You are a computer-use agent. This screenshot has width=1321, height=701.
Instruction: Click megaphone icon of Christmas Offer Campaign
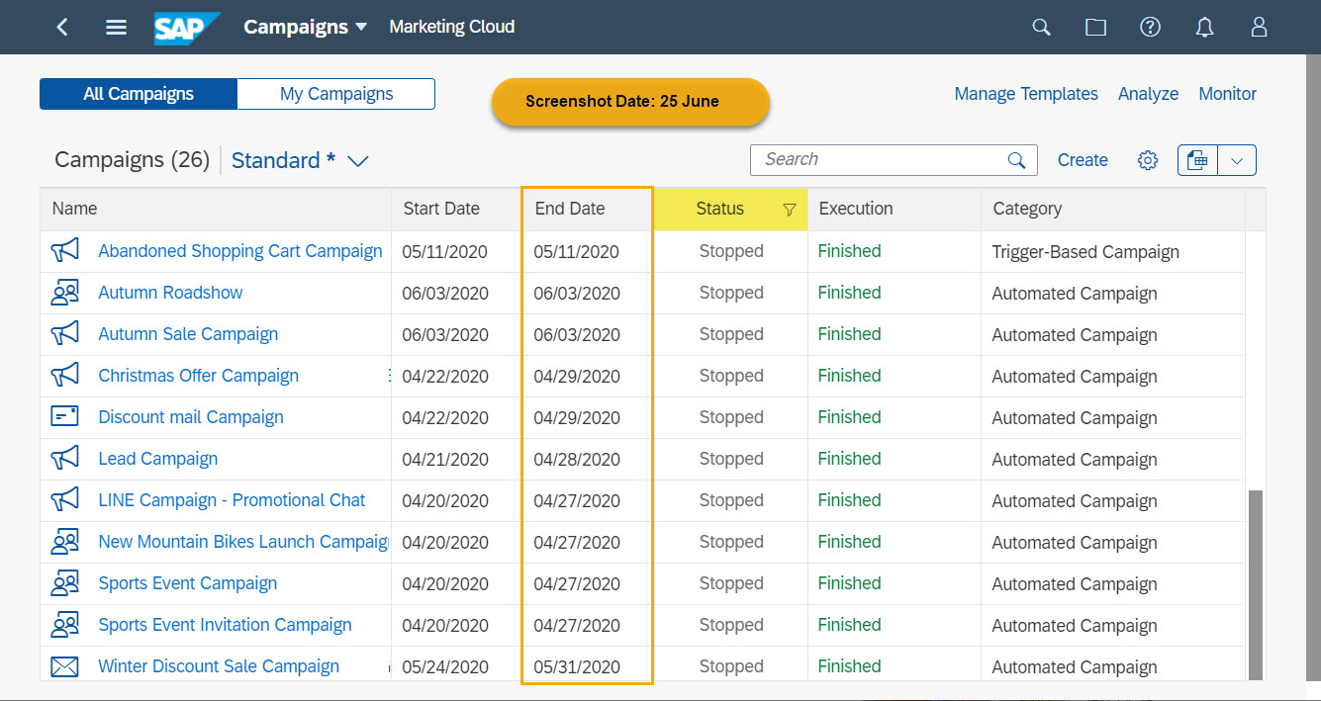point(64,376)
